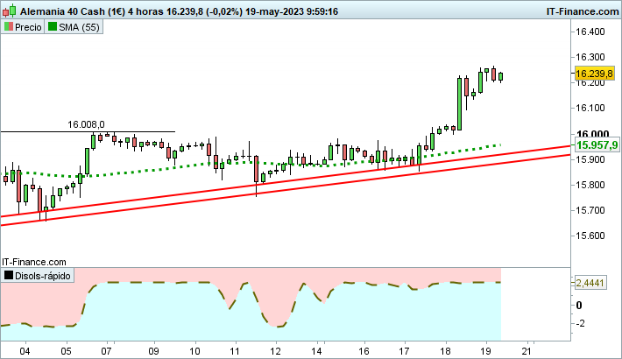Click date label 05 on time axis
The image size is (622, 359).
67,351
